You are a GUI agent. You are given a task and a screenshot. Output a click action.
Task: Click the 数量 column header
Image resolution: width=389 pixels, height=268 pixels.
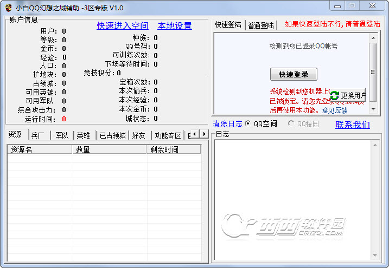point(109,149)
